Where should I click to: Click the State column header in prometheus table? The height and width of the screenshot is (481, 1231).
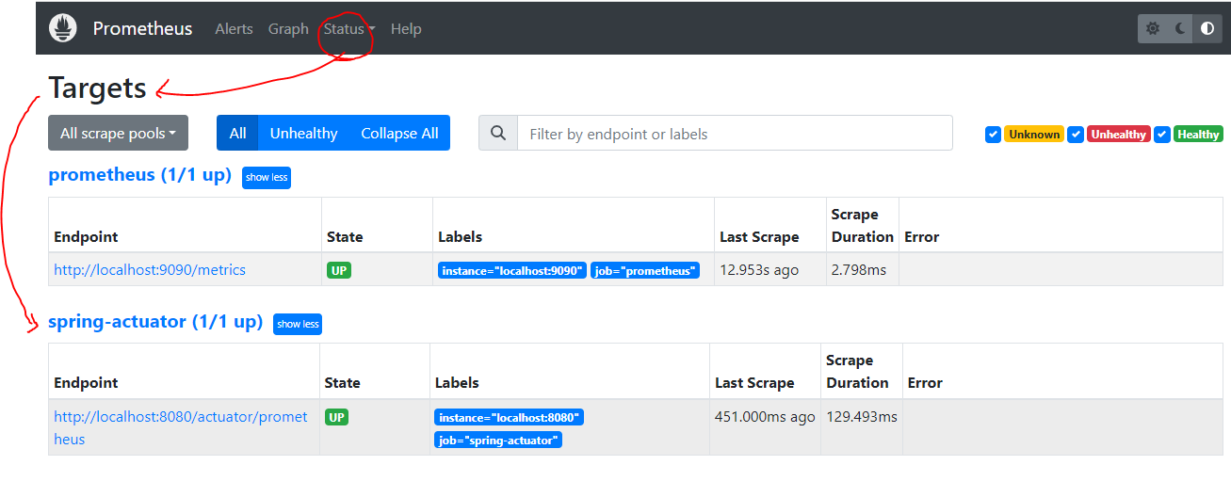click(345, 236)
